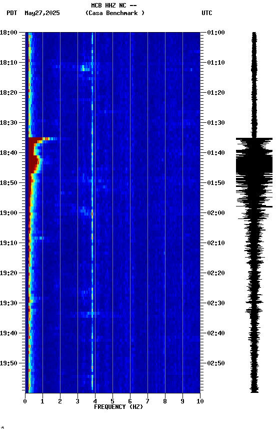Select the '01:30' UTC time label
The image size is (276, 433).
point(216,123)
